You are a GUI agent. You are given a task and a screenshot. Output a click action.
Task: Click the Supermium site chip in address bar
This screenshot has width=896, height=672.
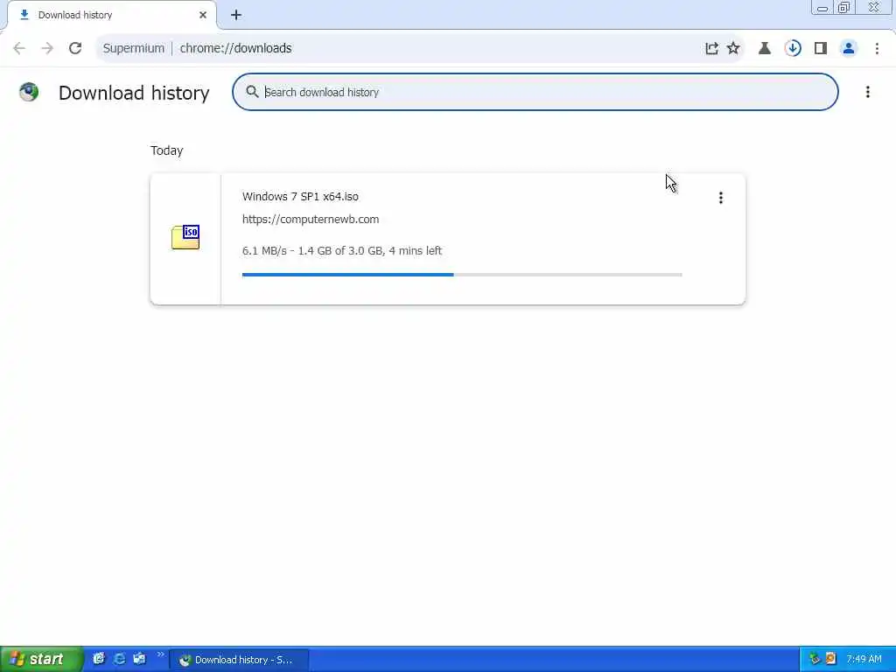pos(134,48)
